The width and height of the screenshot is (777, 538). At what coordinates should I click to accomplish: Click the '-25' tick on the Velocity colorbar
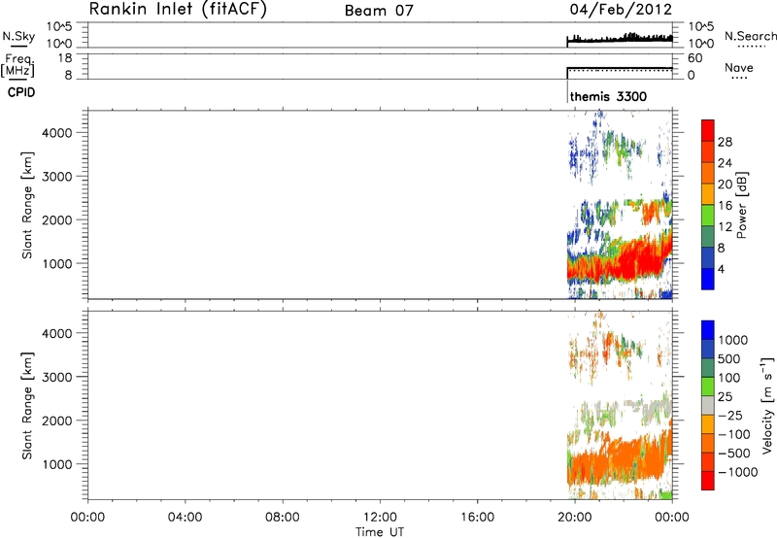pos(730,415)
